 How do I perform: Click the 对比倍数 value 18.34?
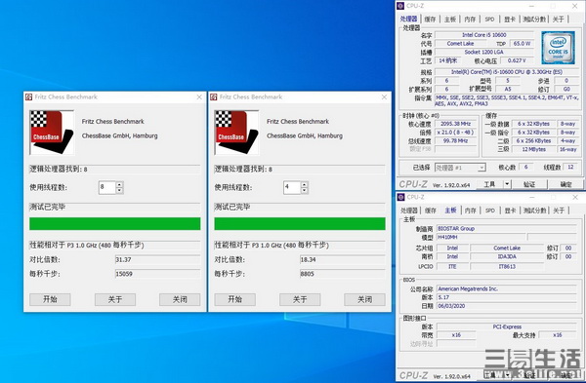pos(343,259)
